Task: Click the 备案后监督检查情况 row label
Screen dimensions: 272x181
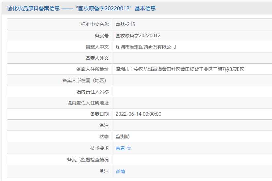Action: pos(88,160)
